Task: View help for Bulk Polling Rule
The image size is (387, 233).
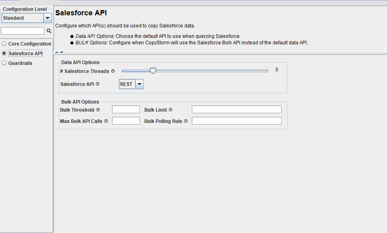Action: (x=186, y=121)
